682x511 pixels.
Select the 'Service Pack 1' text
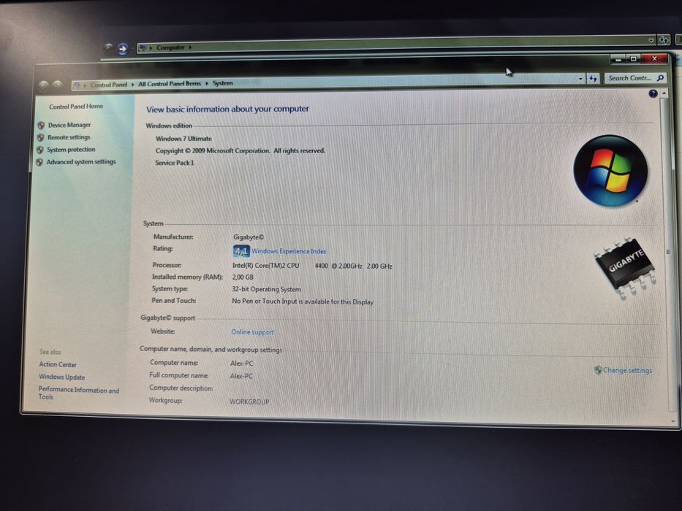coord(175,163)
